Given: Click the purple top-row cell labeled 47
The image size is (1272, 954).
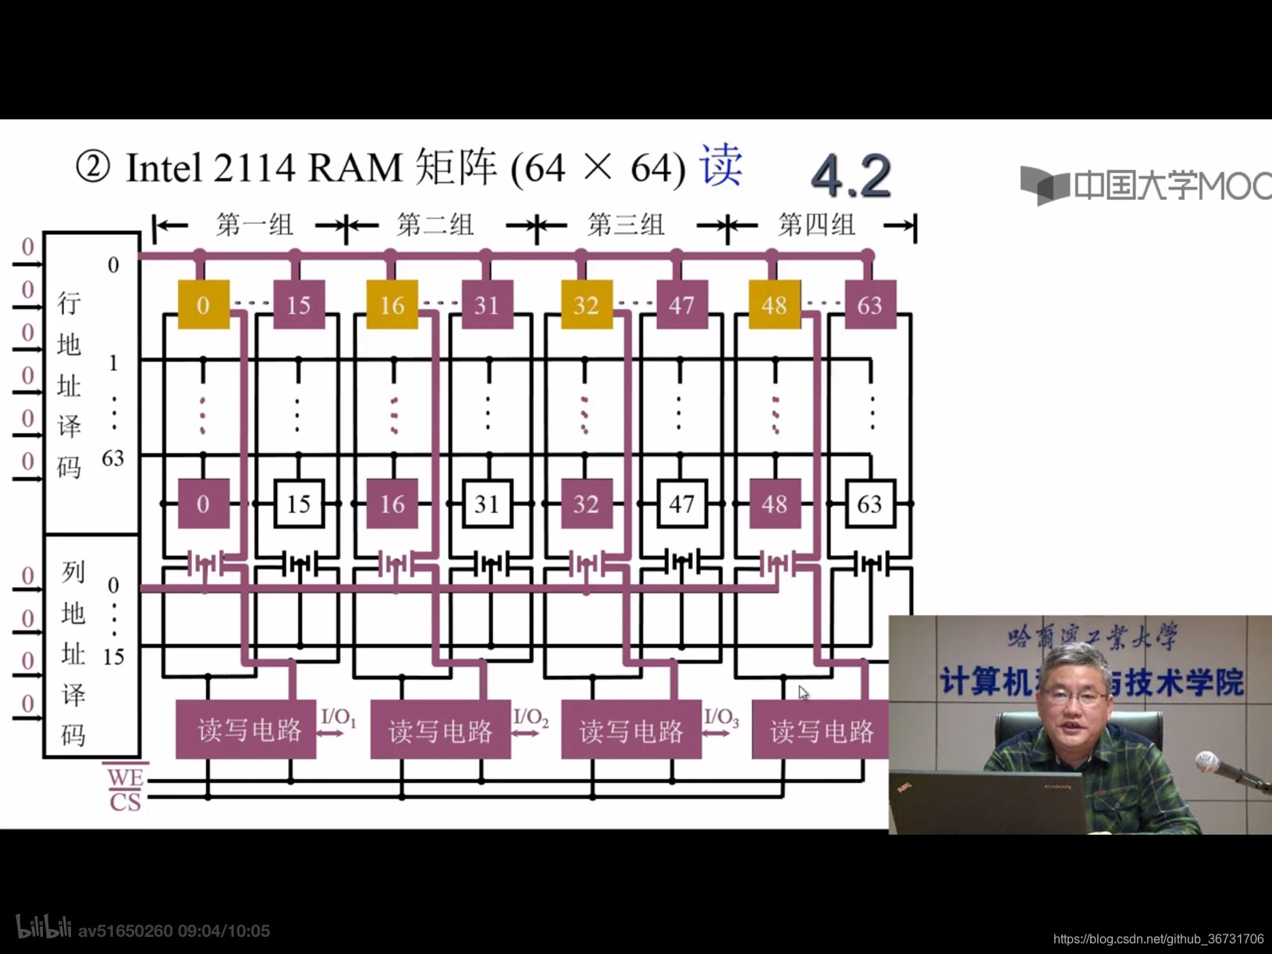Looking at the screenshot, I should point(681,304).
